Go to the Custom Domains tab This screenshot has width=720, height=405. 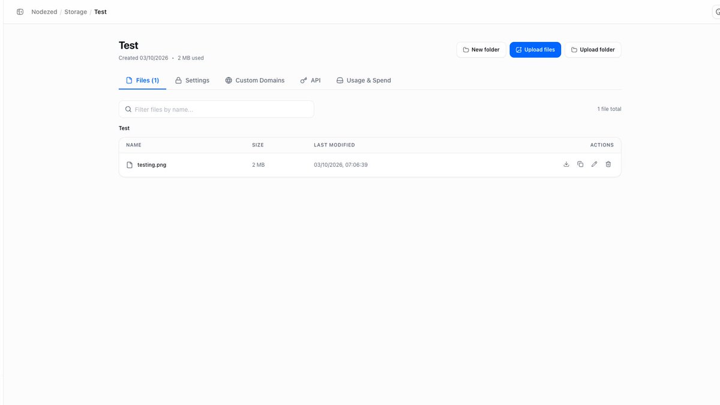click(255, 80)
